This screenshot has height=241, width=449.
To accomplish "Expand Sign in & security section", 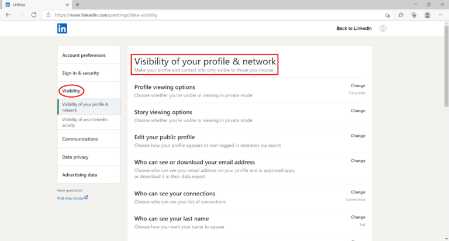I will point(89,73).
